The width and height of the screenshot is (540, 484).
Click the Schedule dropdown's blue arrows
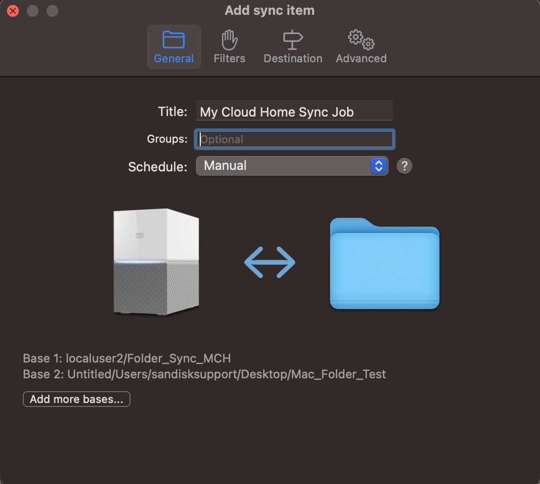[379, 166]
